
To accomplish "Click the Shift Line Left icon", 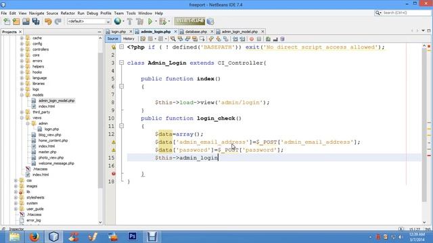I will [x=235, y=39].
